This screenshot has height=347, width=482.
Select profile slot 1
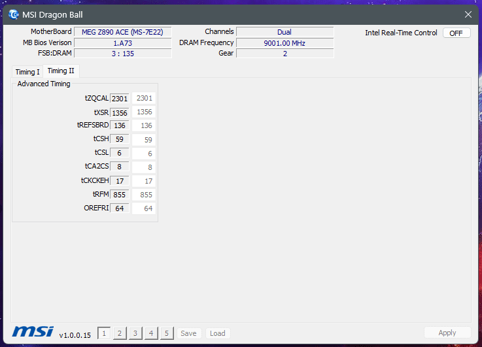104,333
